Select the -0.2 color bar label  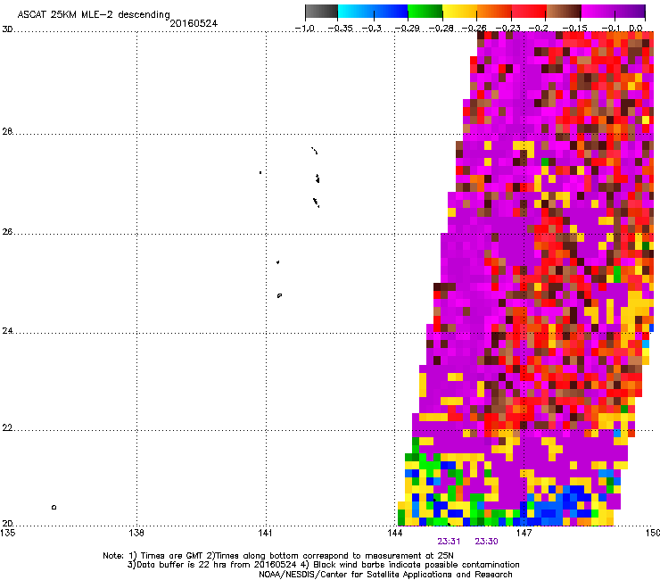(539, 29)
